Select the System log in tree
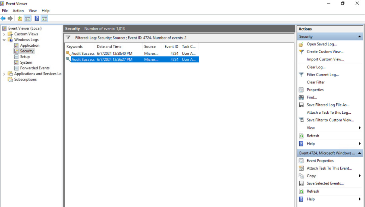The width and height of the screenshot is (365, 207). 26,62
